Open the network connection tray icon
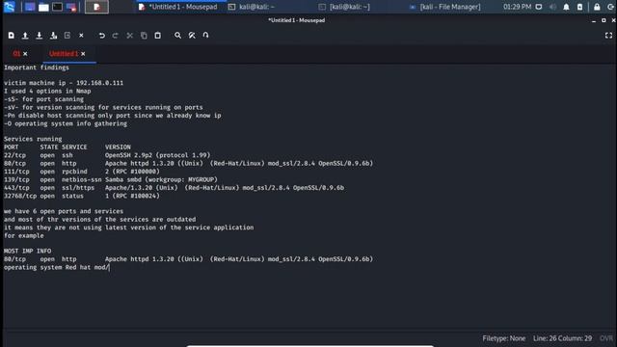 point(539,7)
